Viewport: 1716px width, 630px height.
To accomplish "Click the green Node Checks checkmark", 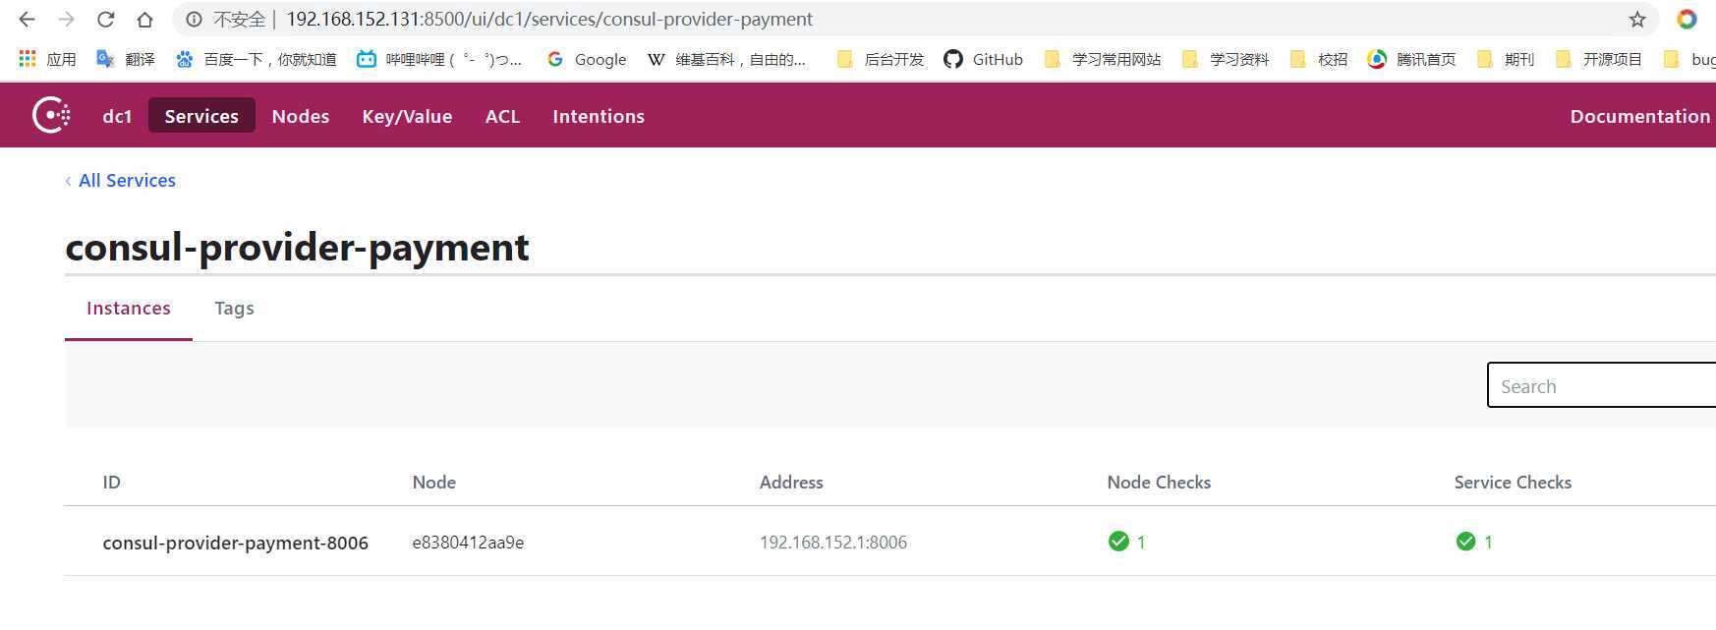I will (1118, 541).
